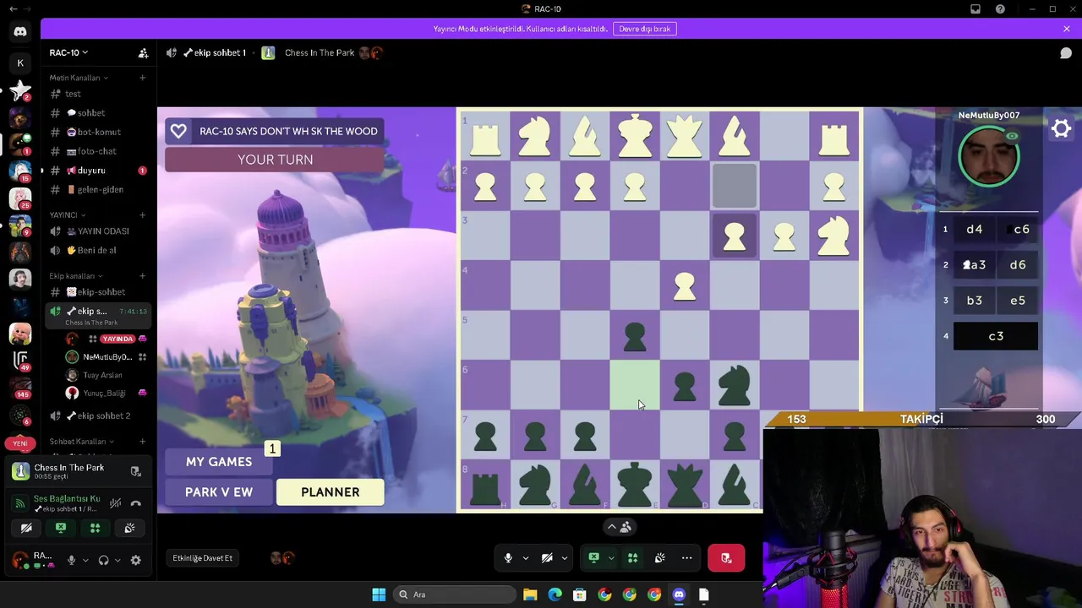Select white king on the chessboard
The image size is (1082, 608).
tap(635, 135)
